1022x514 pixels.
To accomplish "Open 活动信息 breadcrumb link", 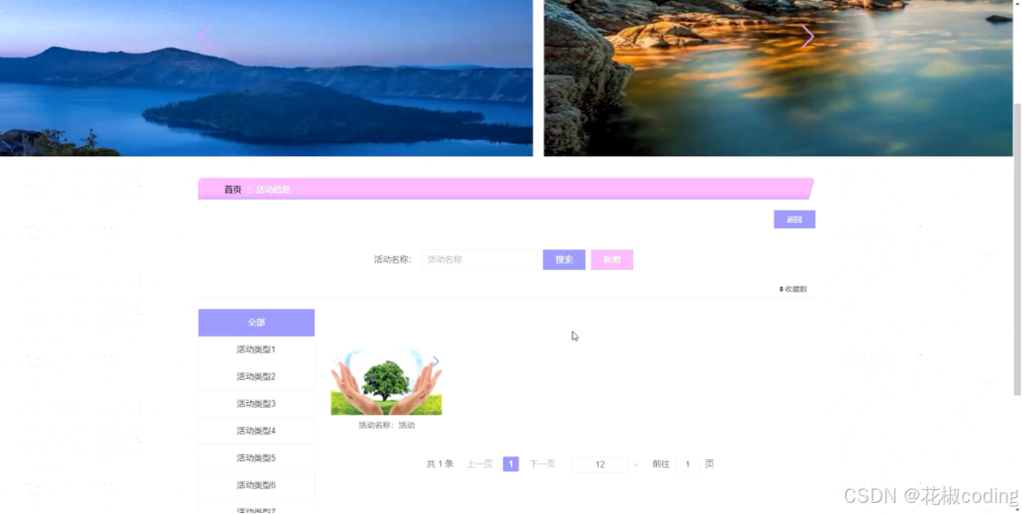I will [x=274, y=190].
